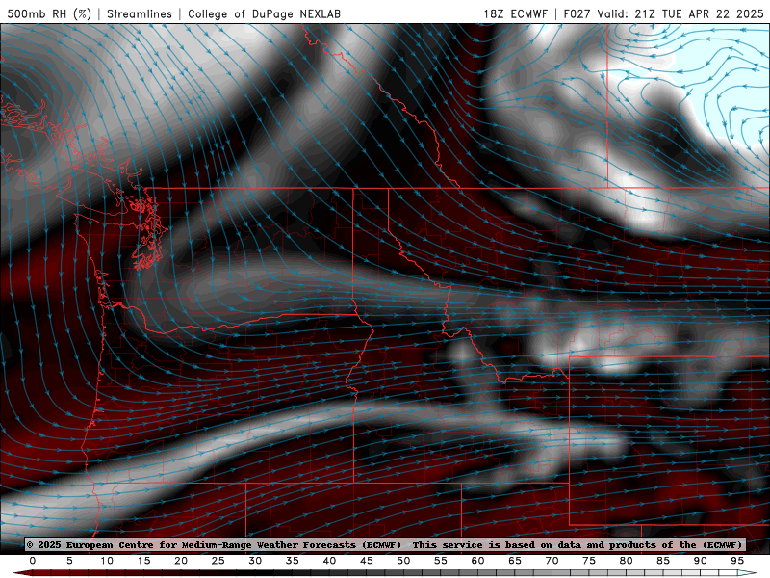Image resolution: width=770 pixels, height=578 pixels.
Task: Click the 'Streamlines' label in header
Action: click(140, 13)
